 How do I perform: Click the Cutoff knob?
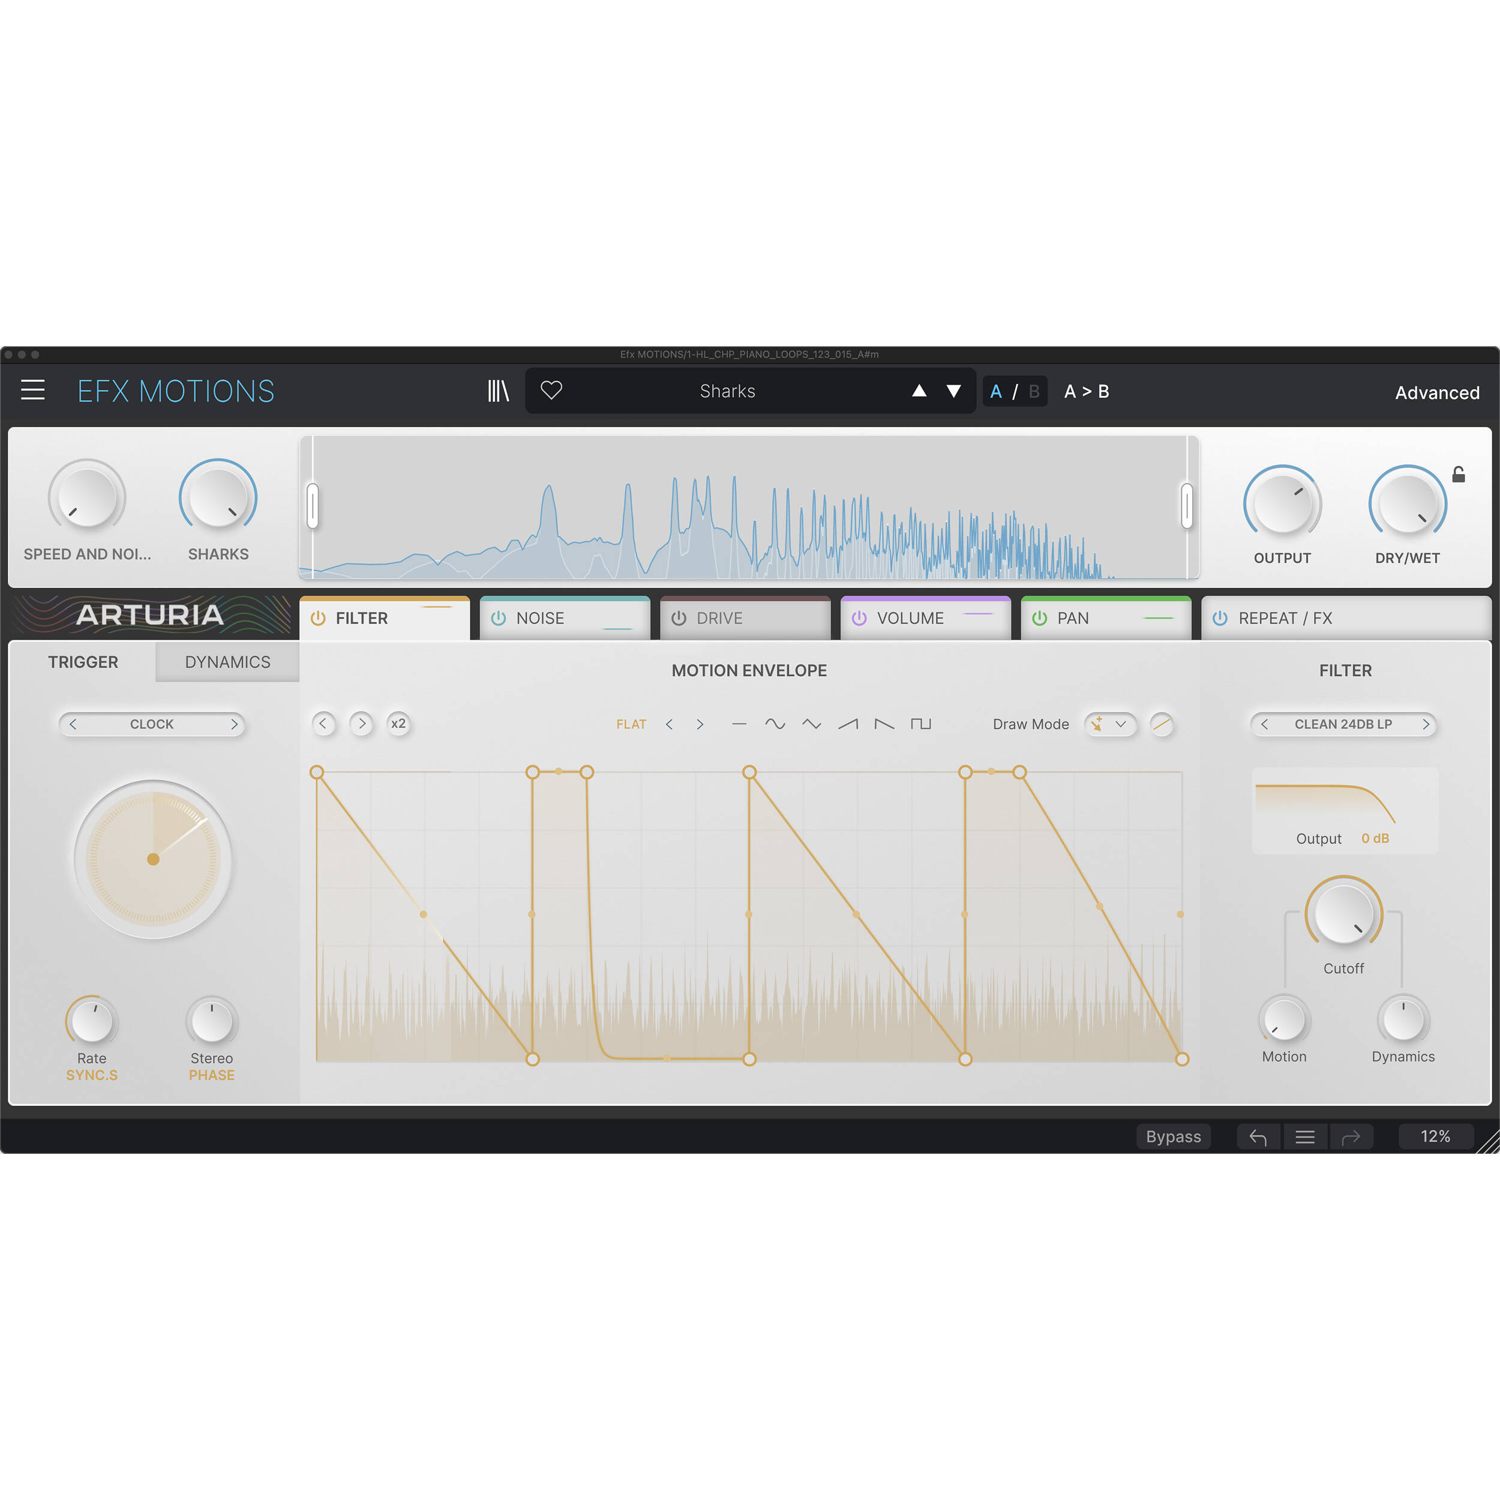[1343, 914]
